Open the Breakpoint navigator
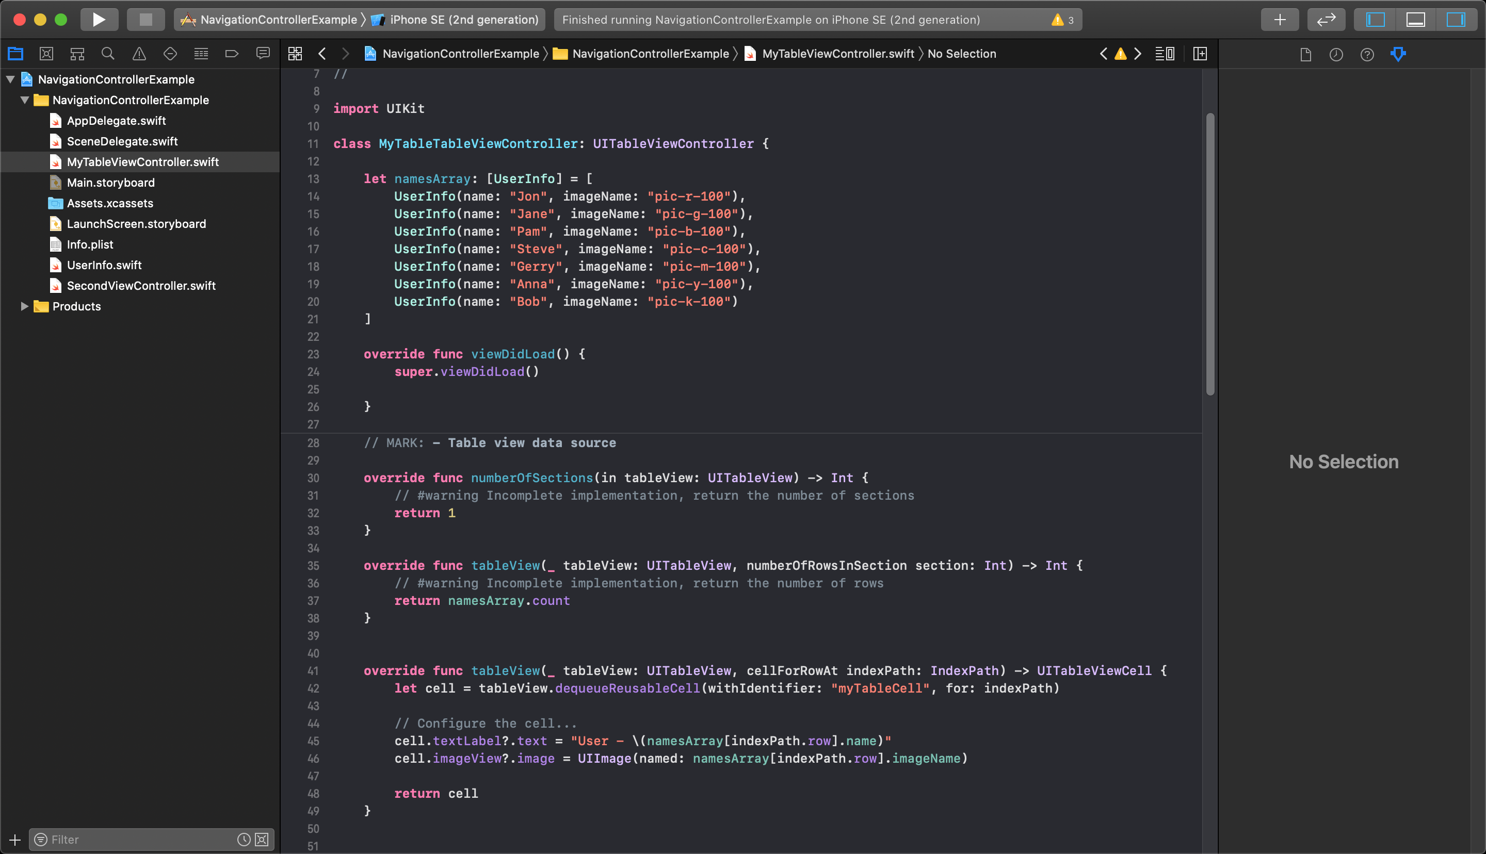The height and width of the screenshot is (854, 1486). [232, 54]
